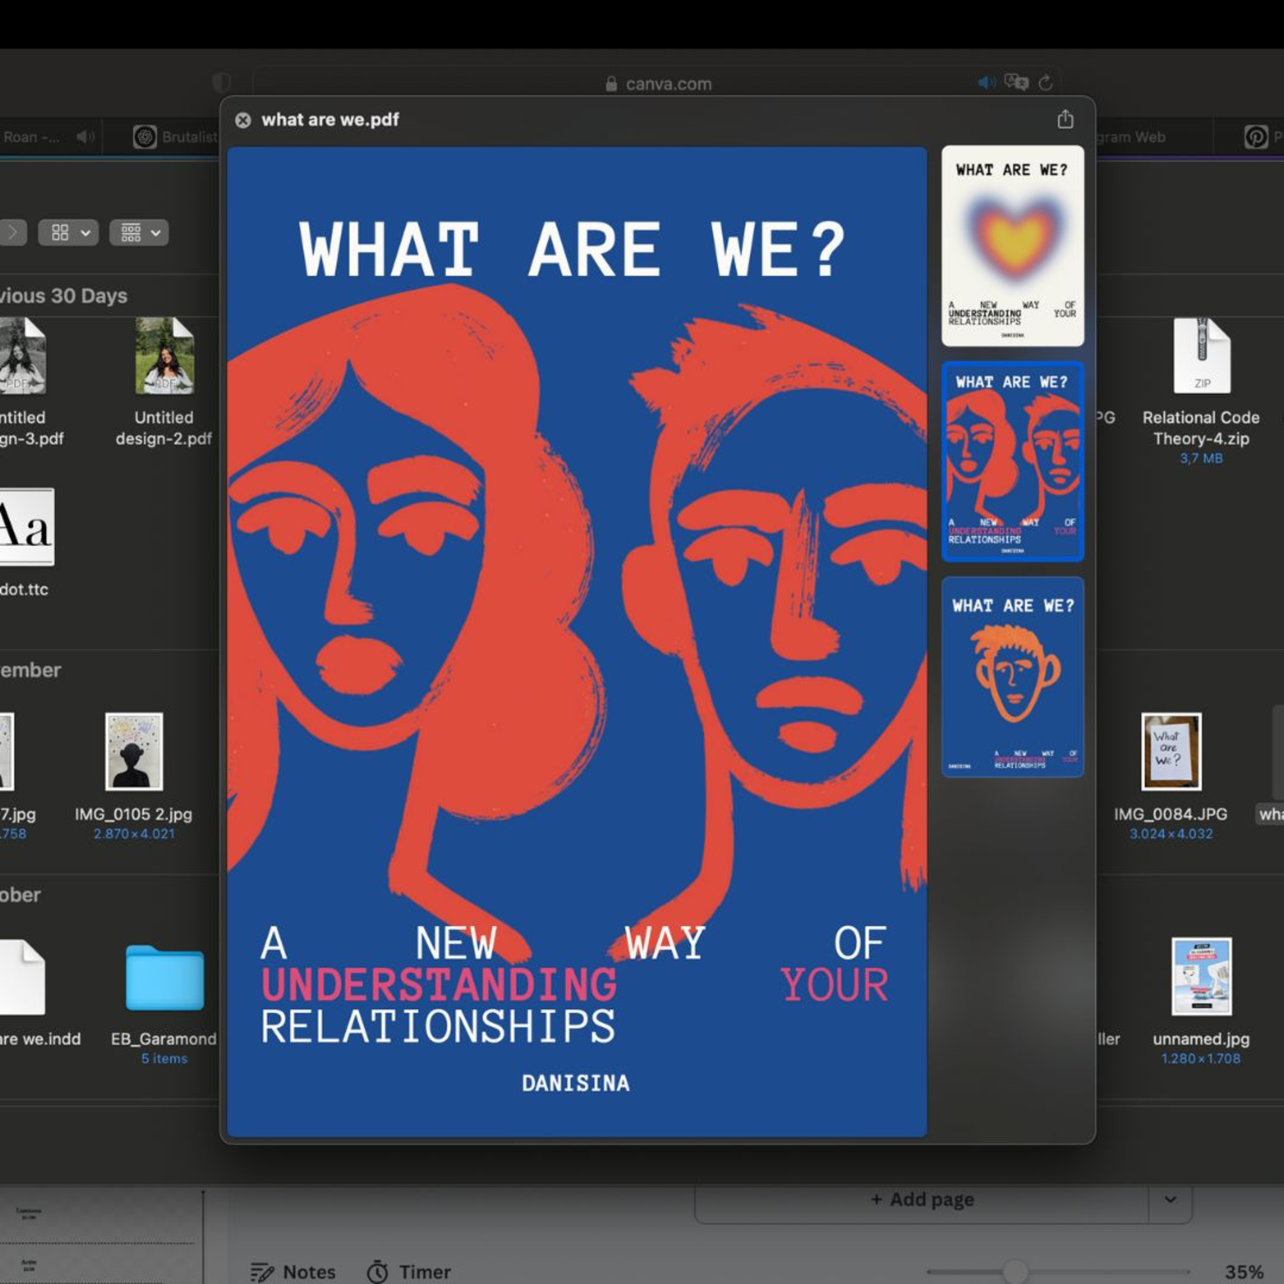The image size is (1284, 1284).
Task: Select the heart cover page thumbnail
Action: [x=1012, y=246]
